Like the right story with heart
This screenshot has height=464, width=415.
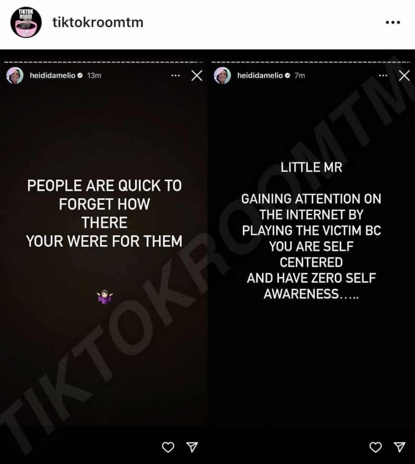coord(376,447)
